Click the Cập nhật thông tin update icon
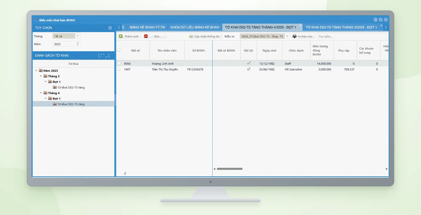The image size is (421, 215). pos(191,36)
